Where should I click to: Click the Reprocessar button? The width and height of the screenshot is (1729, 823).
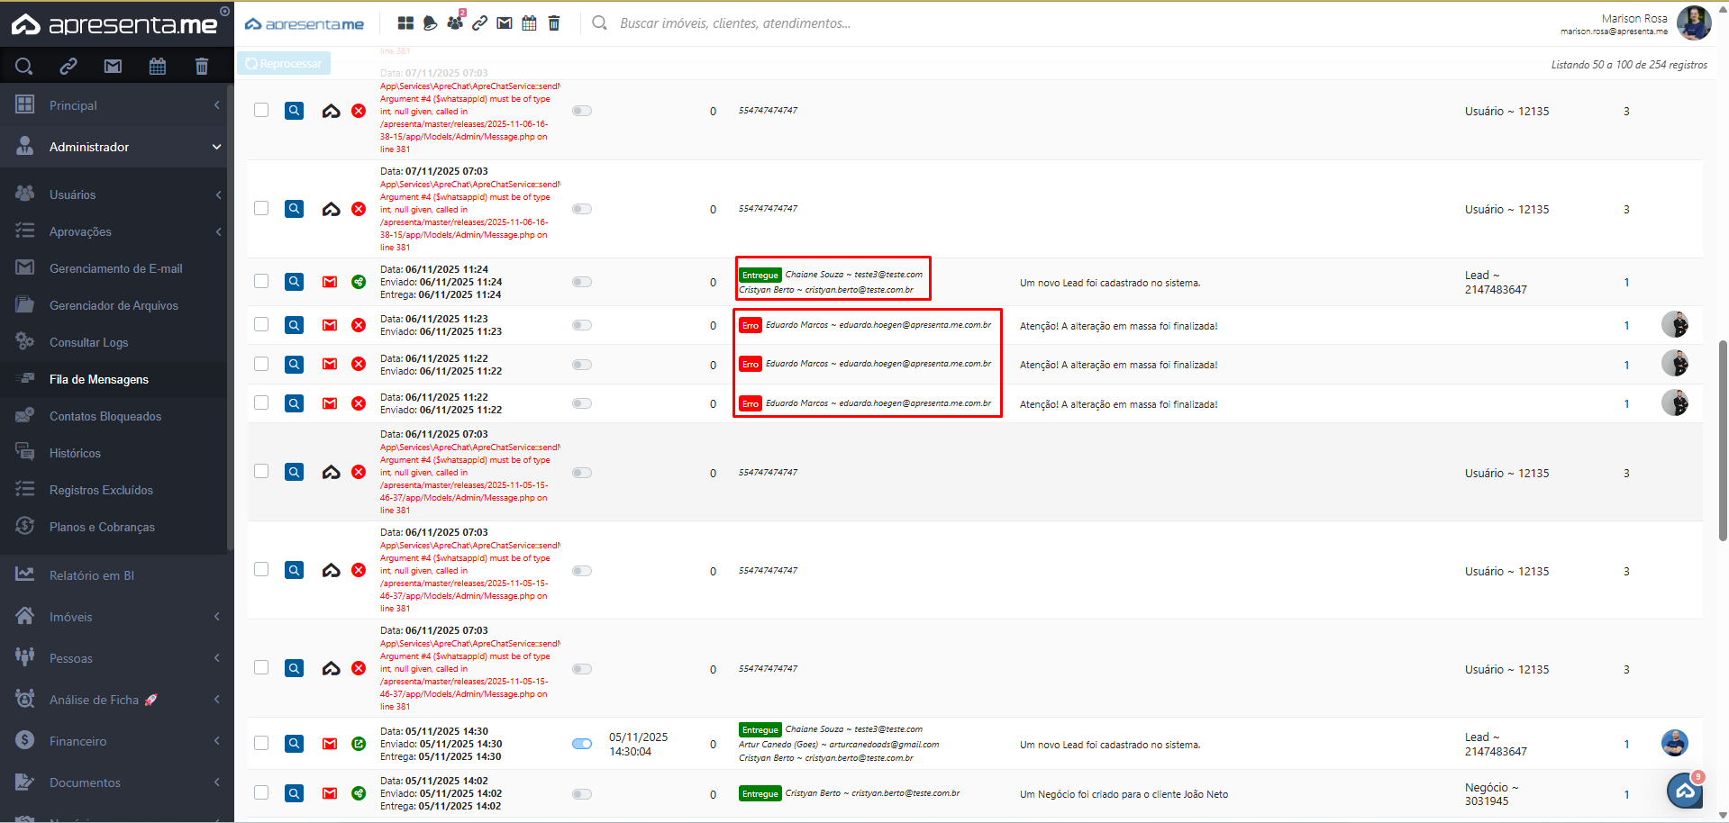[284, 64]
